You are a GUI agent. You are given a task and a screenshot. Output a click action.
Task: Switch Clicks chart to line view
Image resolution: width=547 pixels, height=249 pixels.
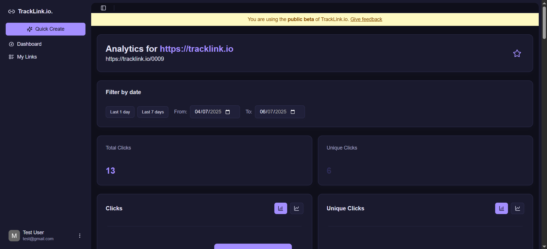tap(297, 208)
